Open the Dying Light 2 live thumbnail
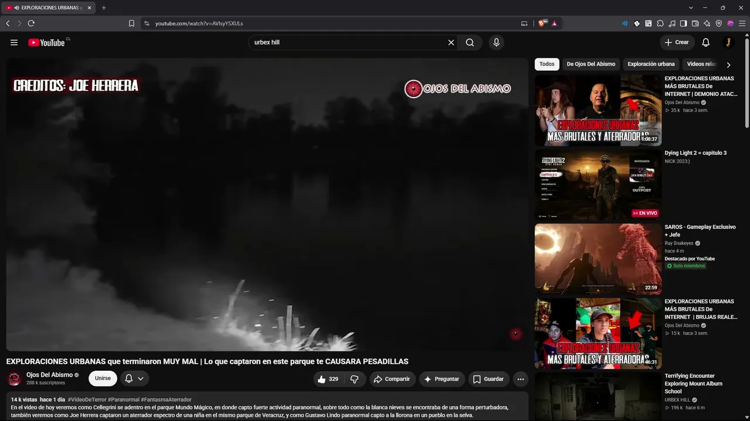Screen dimensions: 750x421 click(x=598, y=185)
